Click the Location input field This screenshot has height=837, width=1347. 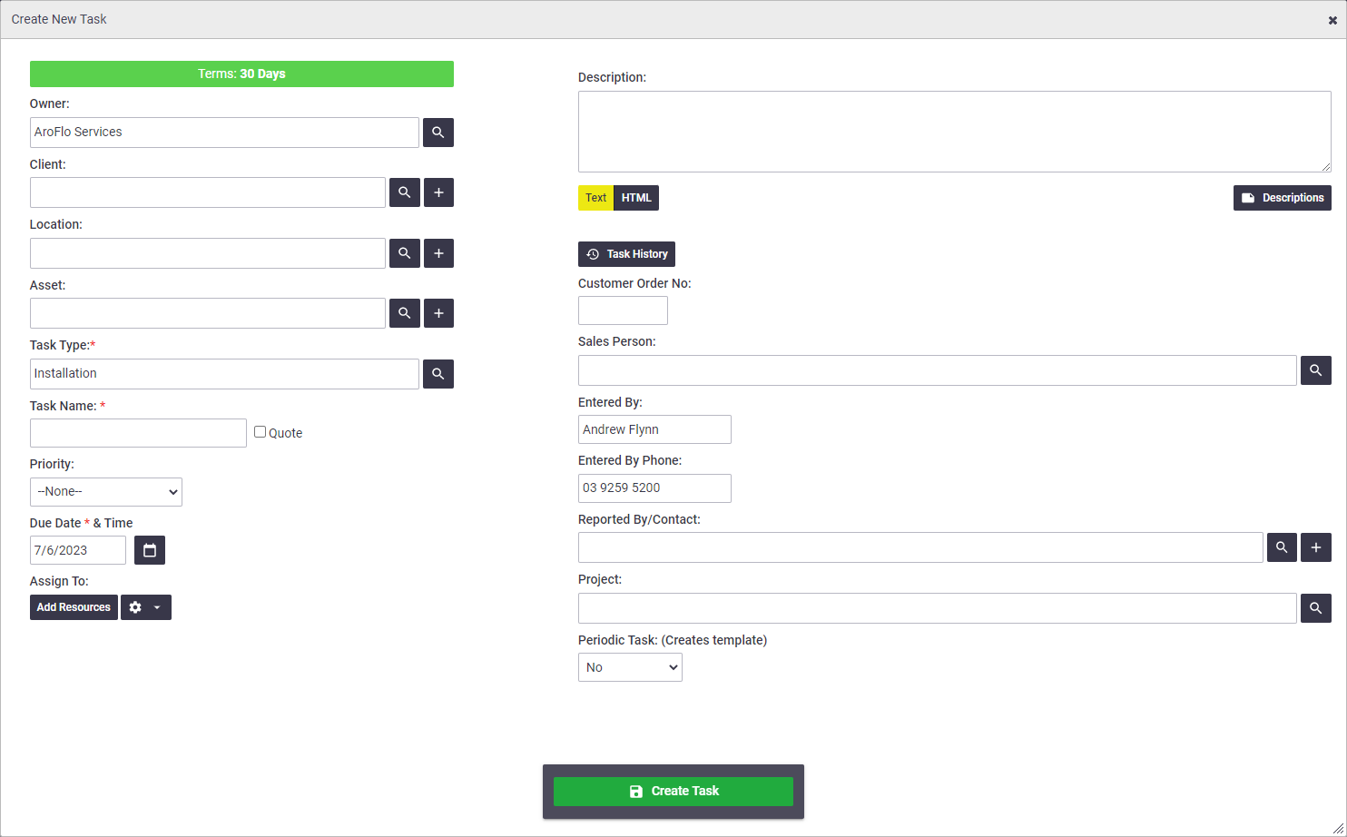(208, 253)
